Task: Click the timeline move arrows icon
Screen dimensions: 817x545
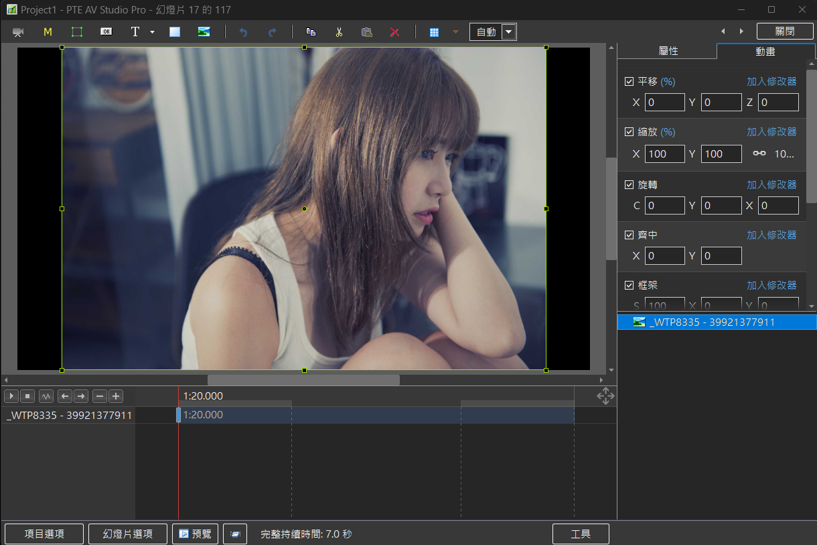Action: click(x=605, y=396)
